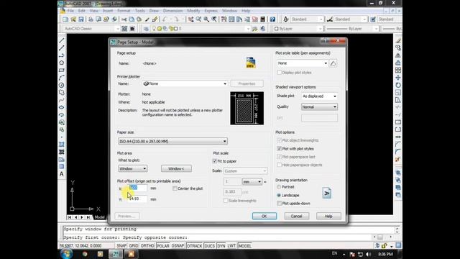Click the Plot printer icon in toolbar
The image size is (460, 259).
[91, 19]
